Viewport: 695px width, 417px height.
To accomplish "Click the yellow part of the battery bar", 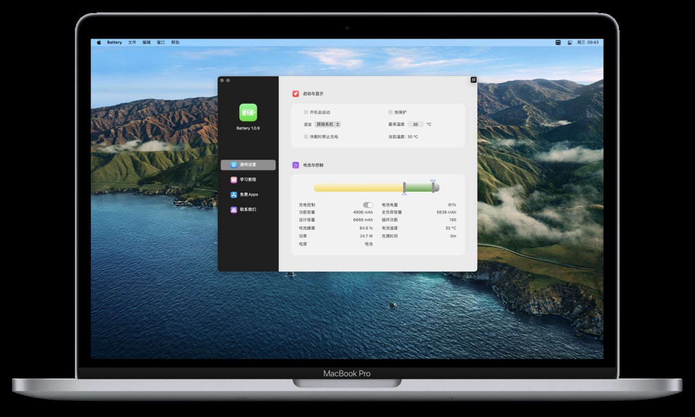I will click(x=358, y=187).
